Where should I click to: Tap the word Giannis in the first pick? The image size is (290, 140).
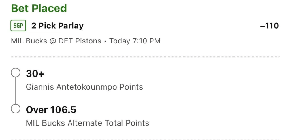coord(40,87)
